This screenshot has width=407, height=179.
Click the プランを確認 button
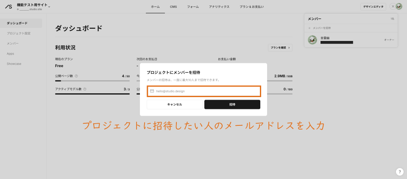point(280,48)
